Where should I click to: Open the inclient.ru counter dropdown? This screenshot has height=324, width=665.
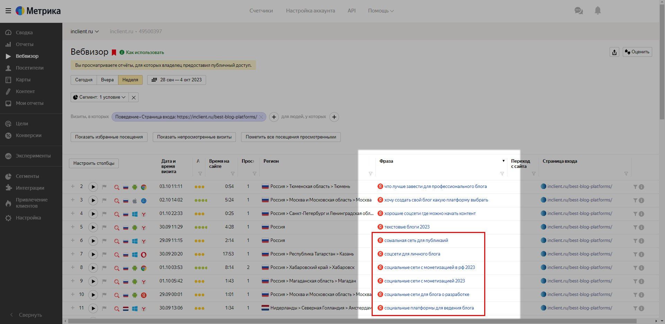(x=85, y=31)
